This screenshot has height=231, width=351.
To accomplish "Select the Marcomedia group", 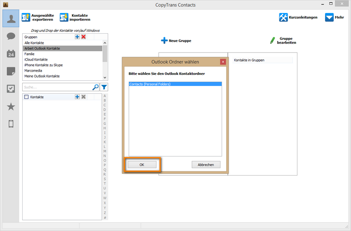I will [x=62, y=71].
